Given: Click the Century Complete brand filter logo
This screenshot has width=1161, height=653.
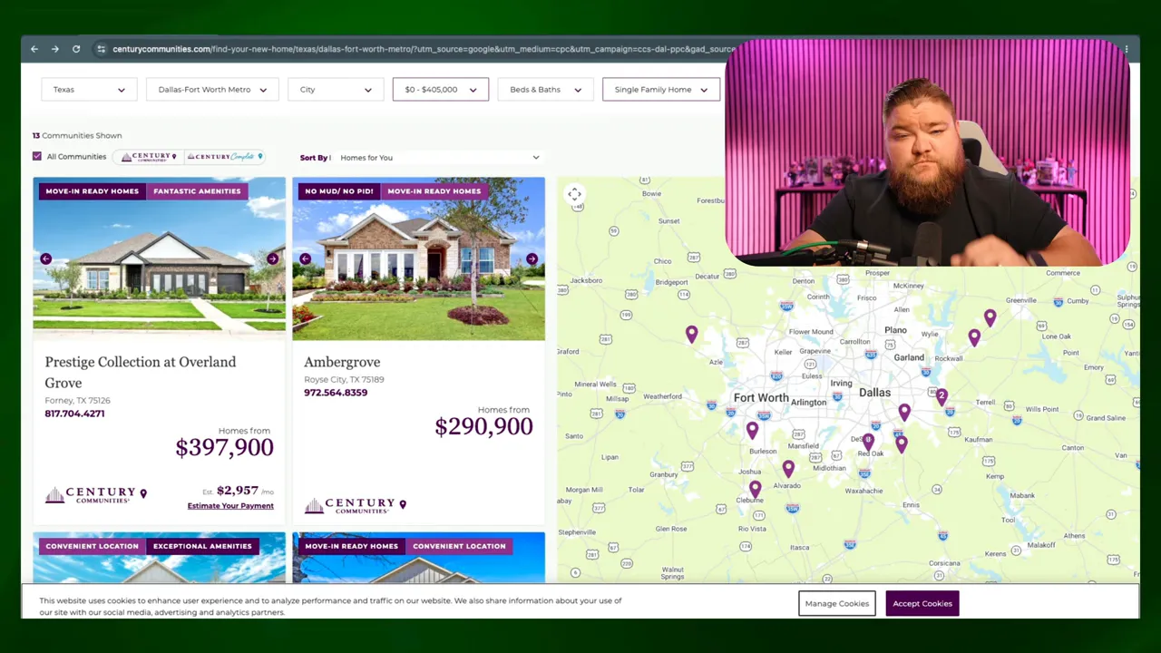Looking at the screenshot, I should (x=224, y=157).
